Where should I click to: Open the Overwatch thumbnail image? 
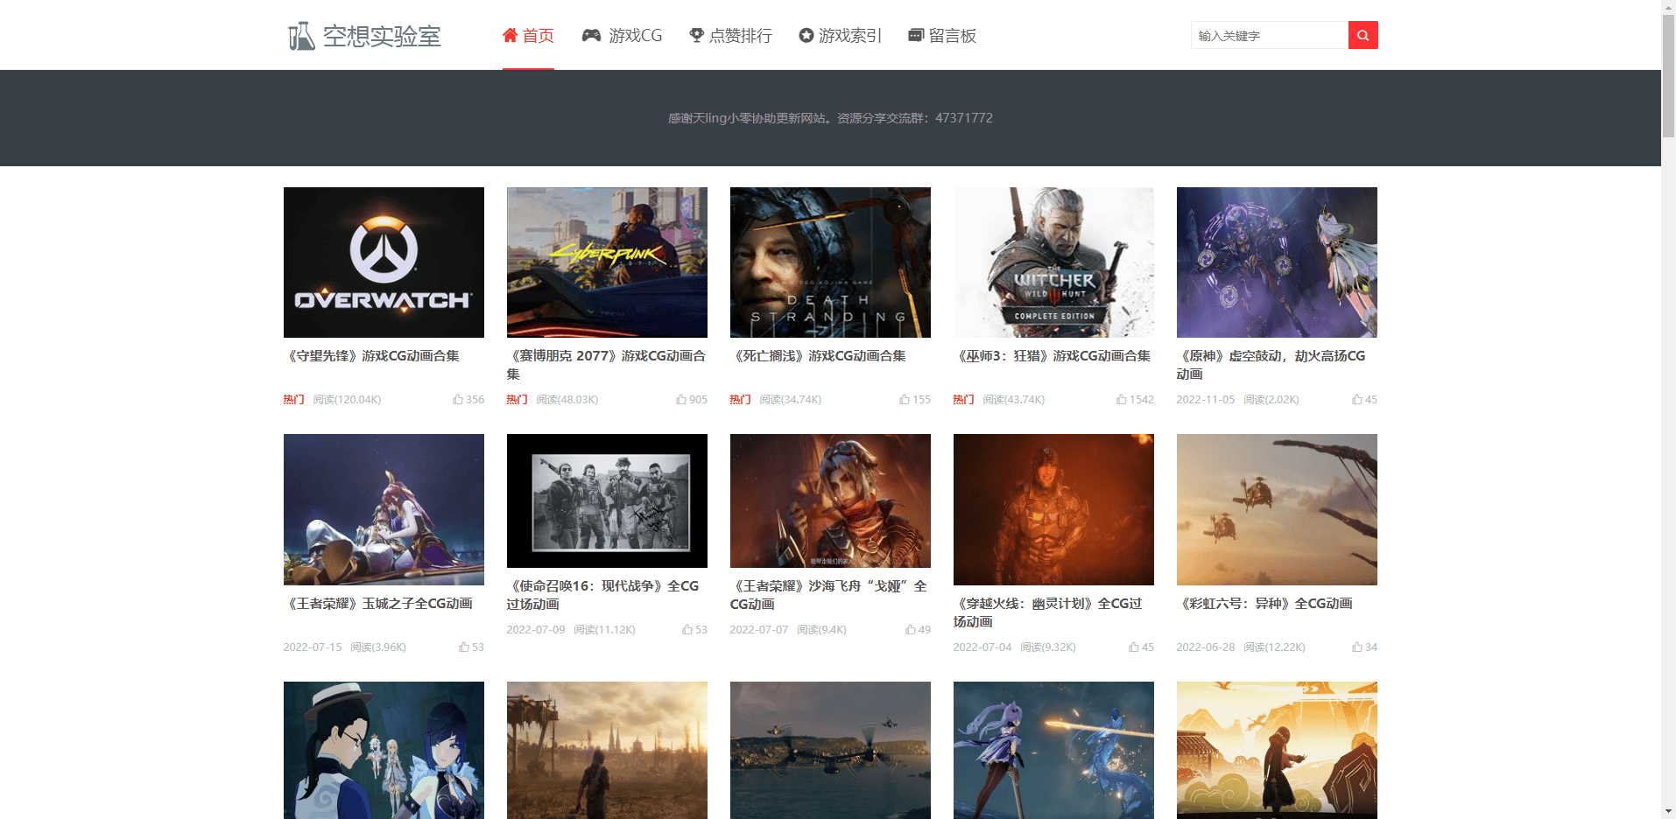point(384,262)
